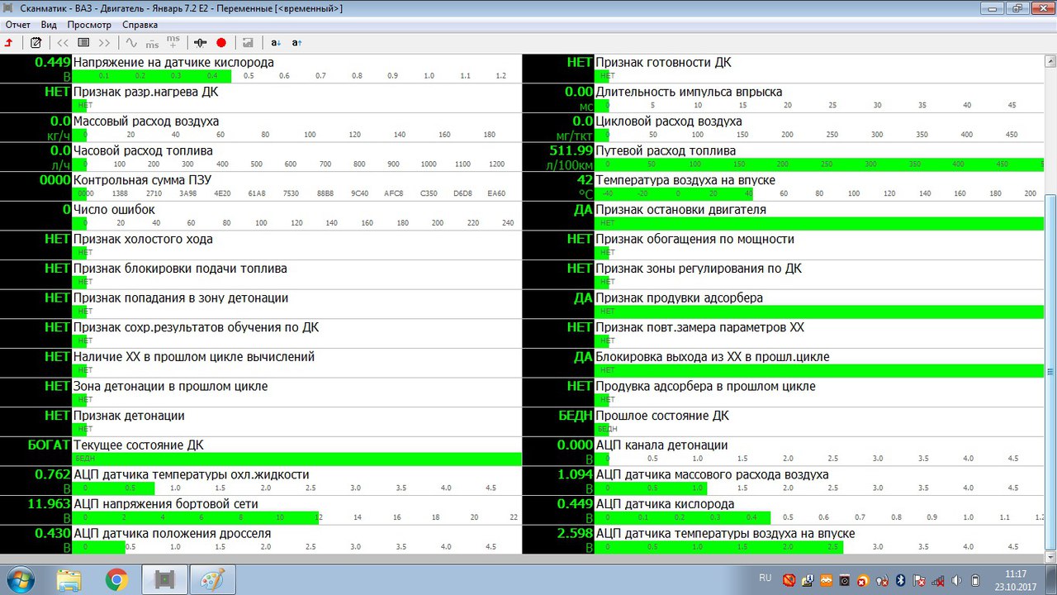The width and height of the screenshot is (1057, 595).
Task: Click the double left arrow << icon
Action: tap(63, 42)
